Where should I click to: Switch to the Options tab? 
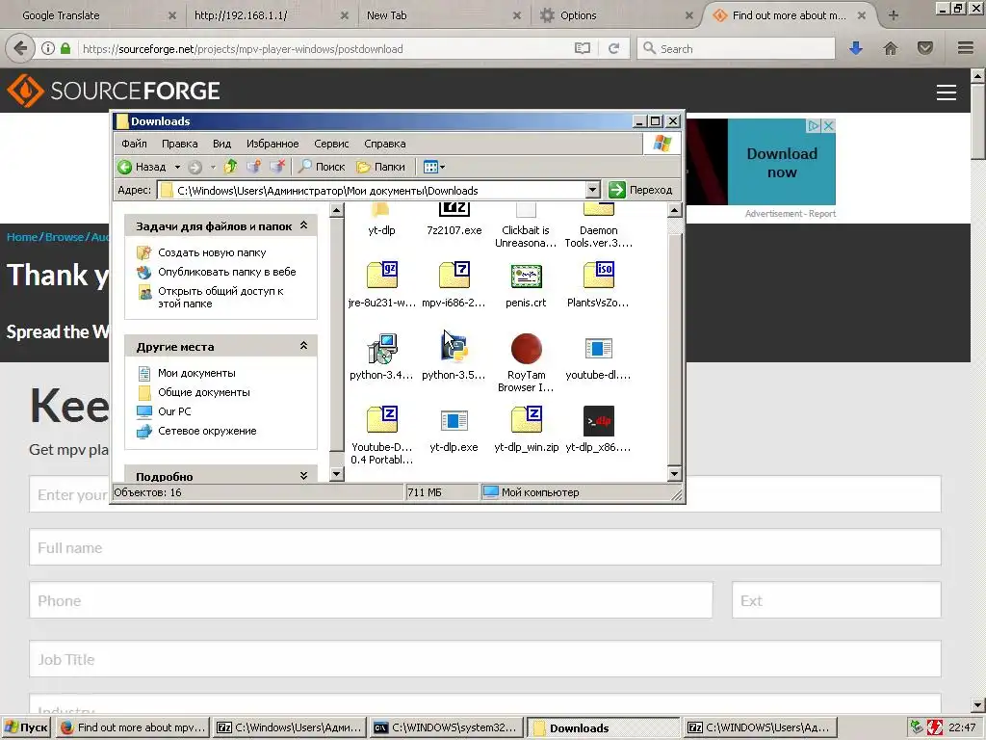(x=617, y=15)
